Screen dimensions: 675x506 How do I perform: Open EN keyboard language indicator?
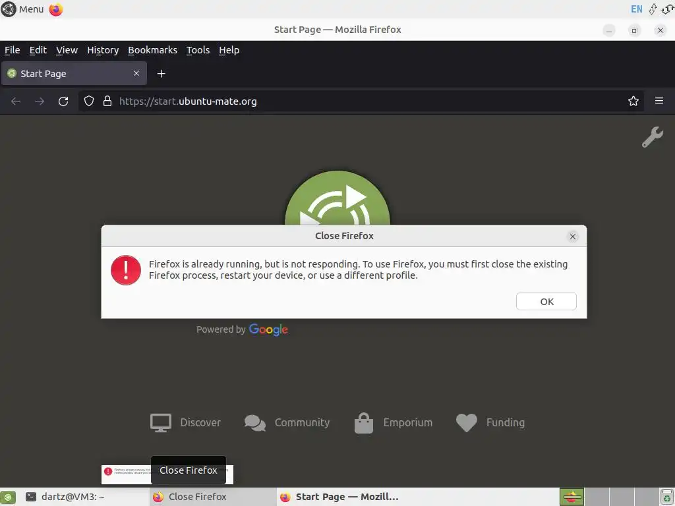tap(636, 9)
